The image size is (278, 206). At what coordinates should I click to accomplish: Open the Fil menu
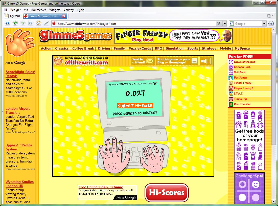[5, 10]
